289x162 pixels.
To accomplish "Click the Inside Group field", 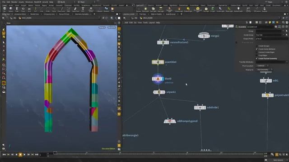I will pyautogui.click(x=269, y=35).
